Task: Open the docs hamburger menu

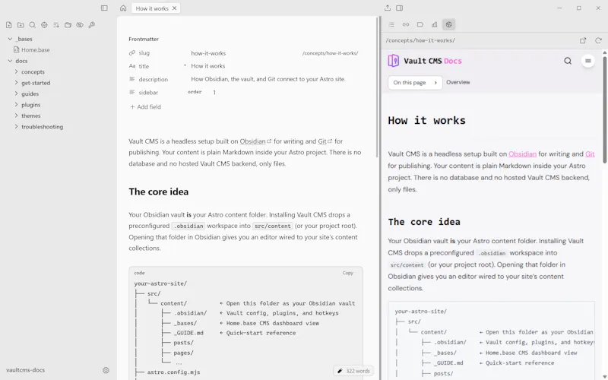Action: tap(587, 61)
